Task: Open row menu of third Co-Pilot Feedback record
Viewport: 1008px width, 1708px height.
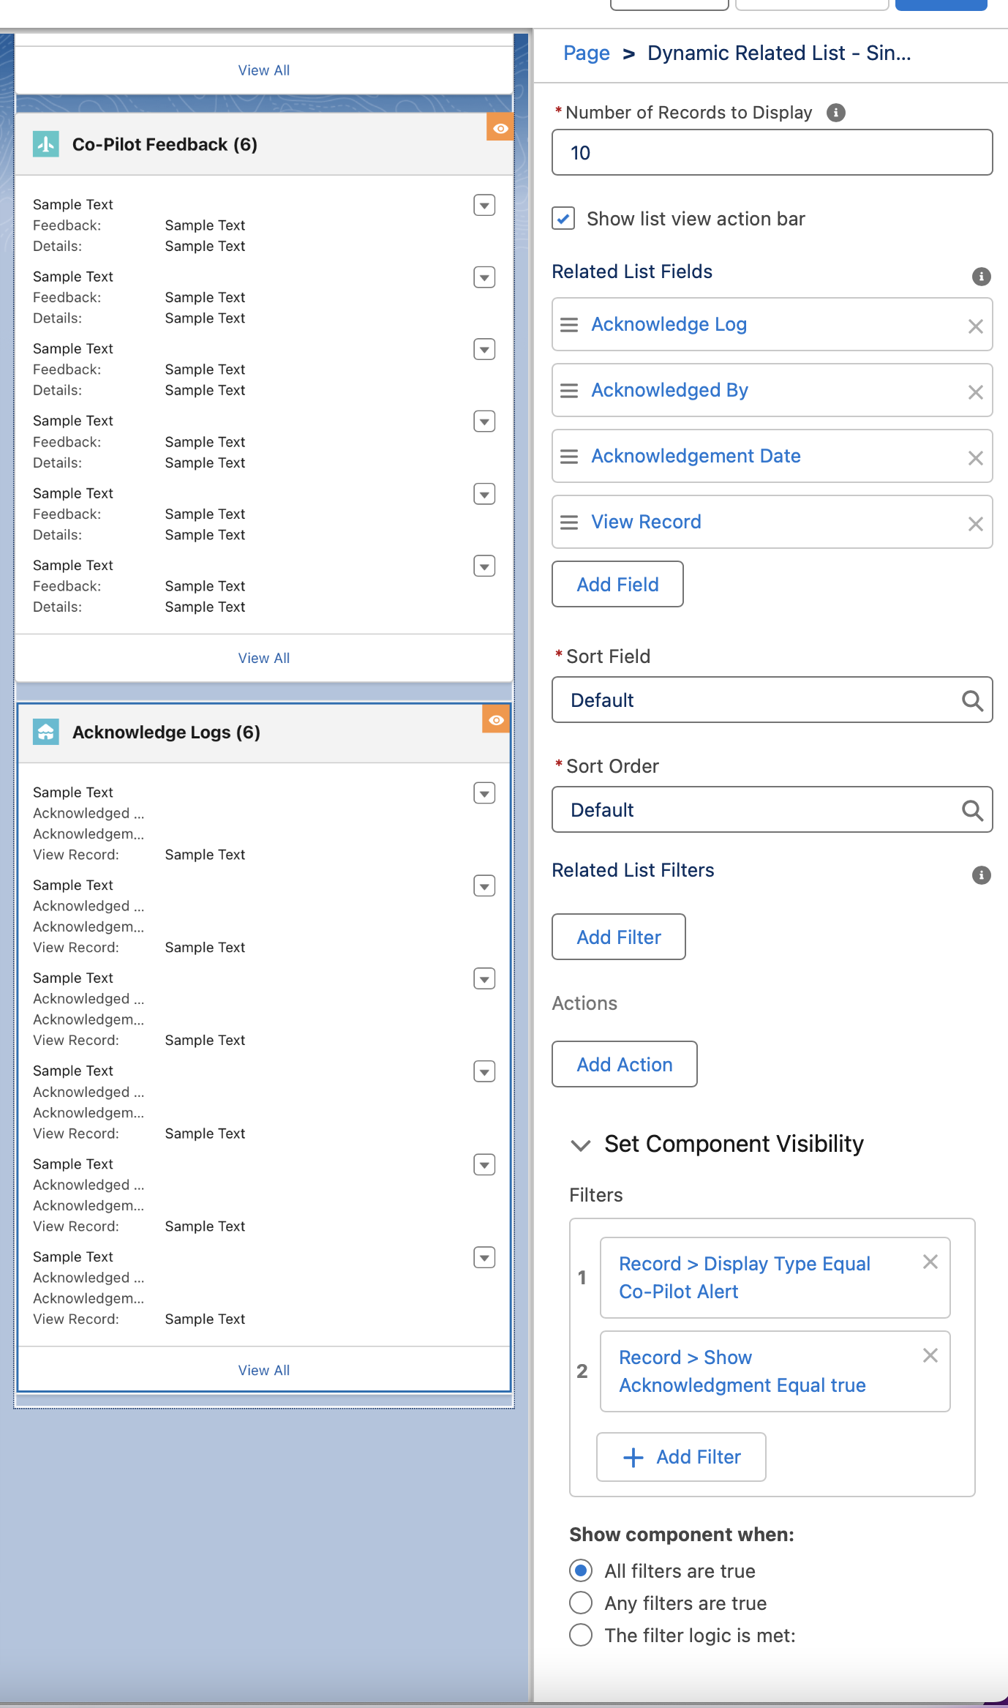Action: tap(484, 349)
